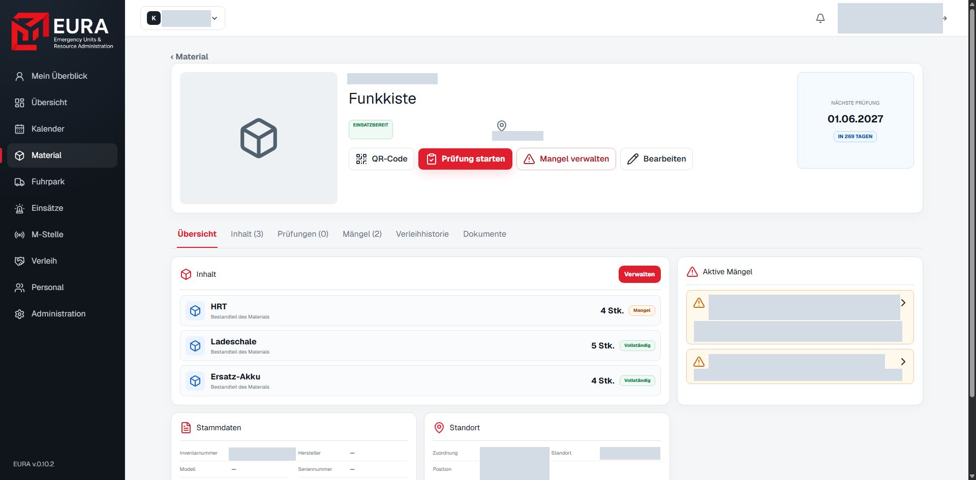Go back via the Material breadcrumb
976x480 pixels.
tap(190, 57)
